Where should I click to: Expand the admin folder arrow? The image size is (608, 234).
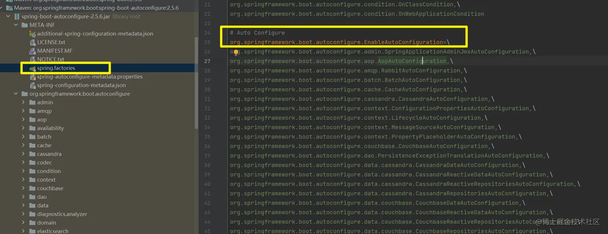pyautogui.click(x=24, y=102)
